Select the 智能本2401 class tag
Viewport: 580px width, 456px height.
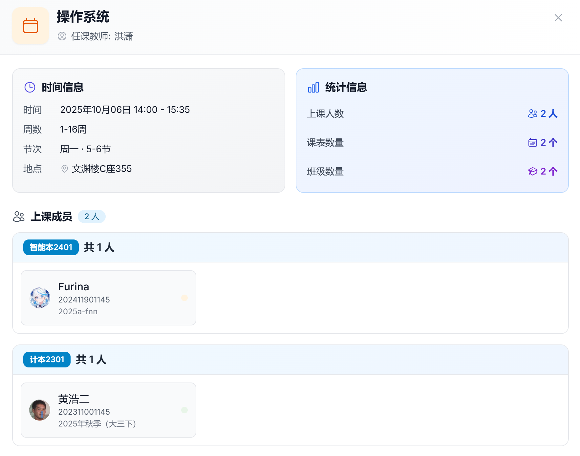point(51,247)
